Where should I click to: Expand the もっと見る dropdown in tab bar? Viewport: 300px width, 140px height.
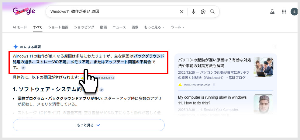[154, 27]
